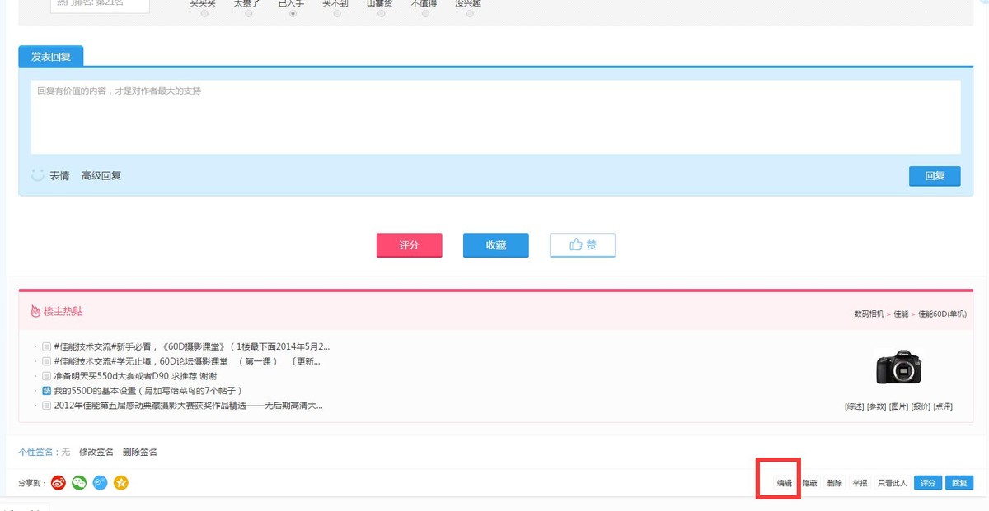Click inside the reply text area
This screenshot has height=511, width=989.
(x=494, y=115)
